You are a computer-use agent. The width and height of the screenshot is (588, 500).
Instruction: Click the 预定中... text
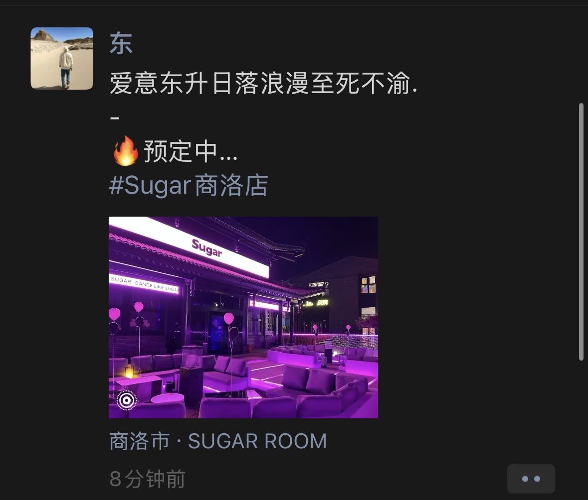(x=191, y=151)
